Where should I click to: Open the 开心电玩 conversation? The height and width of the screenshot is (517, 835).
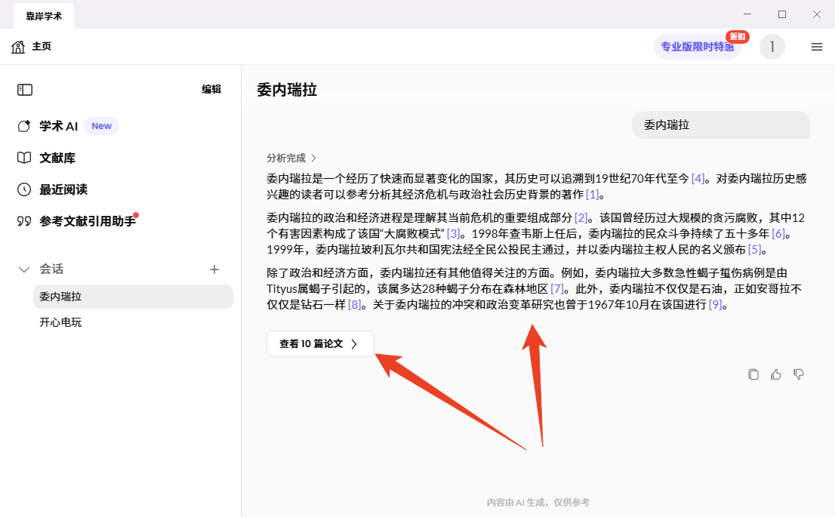[60, 322]
